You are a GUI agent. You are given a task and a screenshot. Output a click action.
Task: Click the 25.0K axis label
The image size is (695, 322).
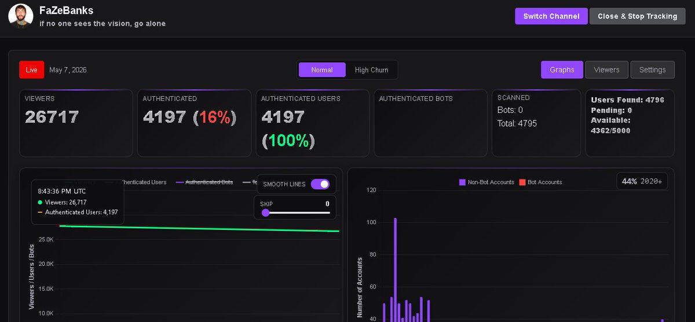click(46, 239)
